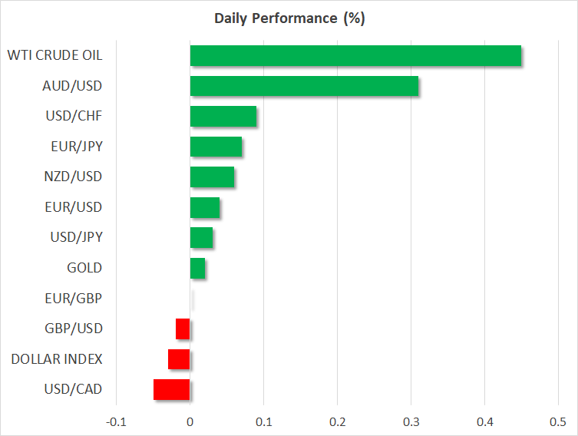Select the GOLD category label
Viewport: 578px width, 436px height.
[84, 268]
